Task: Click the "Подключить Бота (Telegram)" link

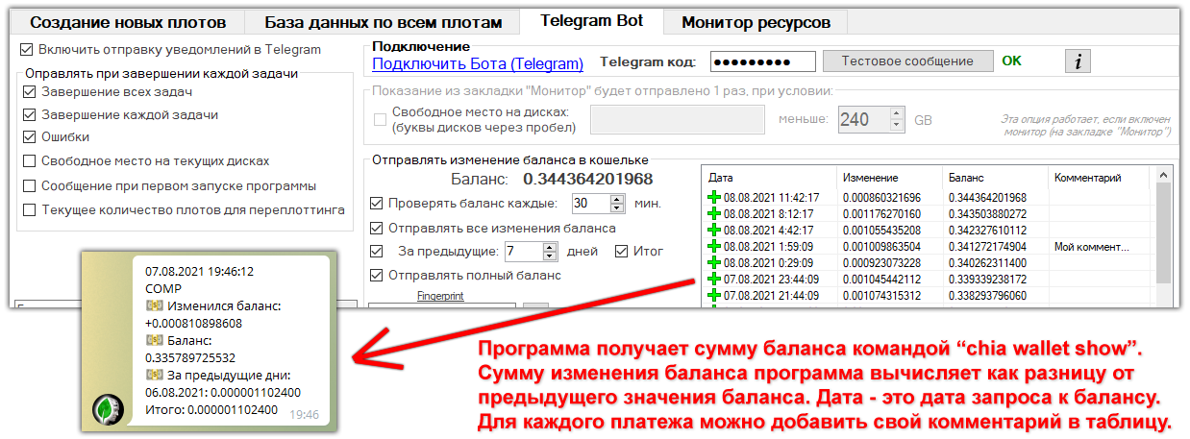Action: (x=478, y=64)
